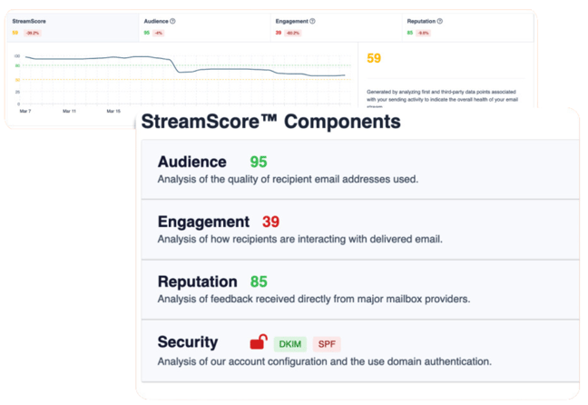Click the red unlocked padlock icon
The image size is (588, 405).
(x=259, y=342)
